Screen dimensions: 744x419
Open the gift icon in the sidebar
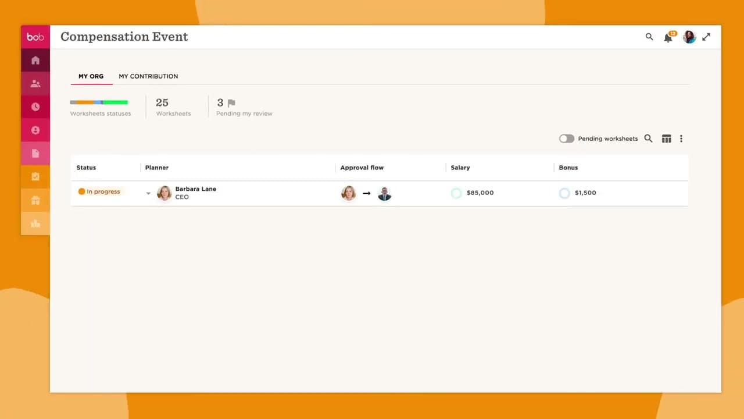click(35, 200)
